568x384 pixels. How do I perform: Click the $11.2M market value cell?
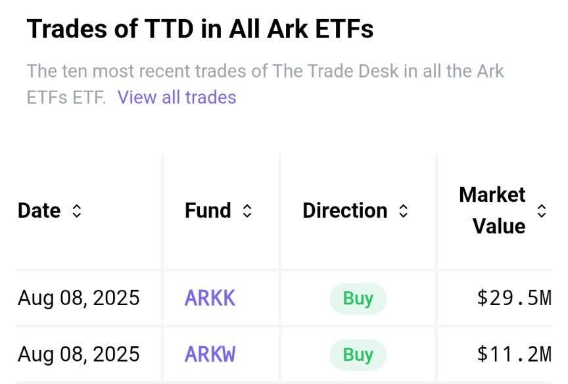click(x=514, y=355)
